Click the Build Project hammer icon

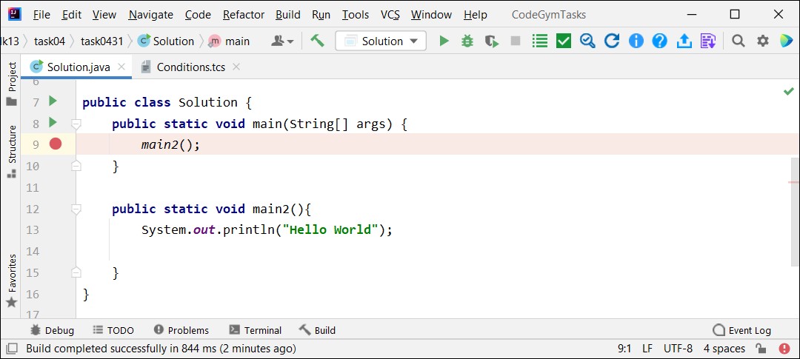[x=317, y=41]
